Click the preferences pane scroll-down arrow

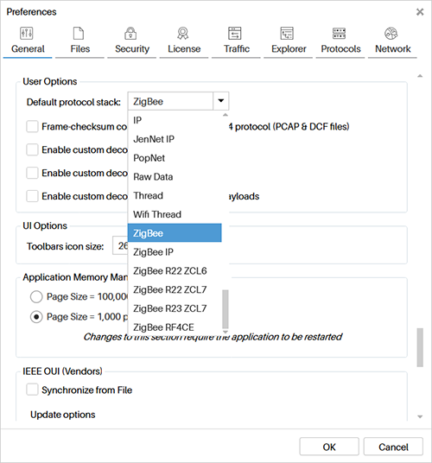point(420,416)
